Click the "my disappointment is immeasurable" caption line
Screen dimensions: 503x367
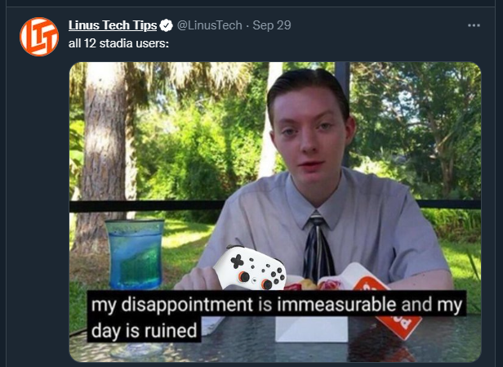[x=277, y=304]
